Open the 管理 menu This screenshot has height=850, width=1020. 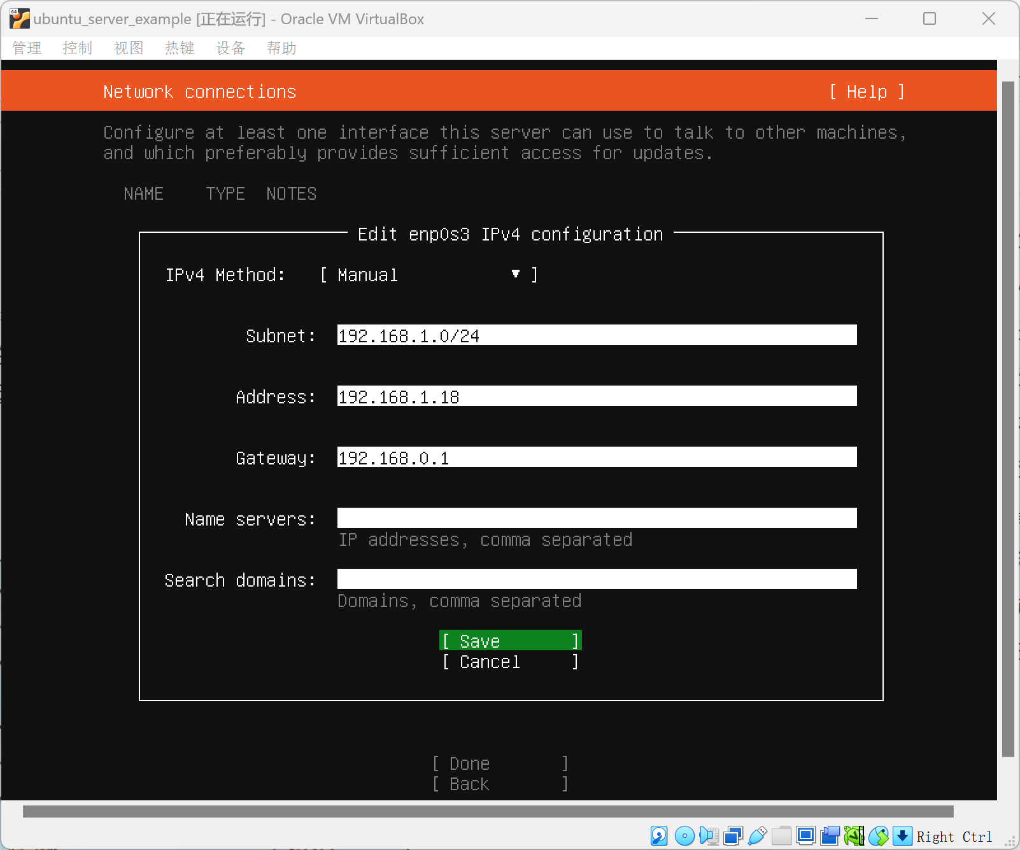27,48
